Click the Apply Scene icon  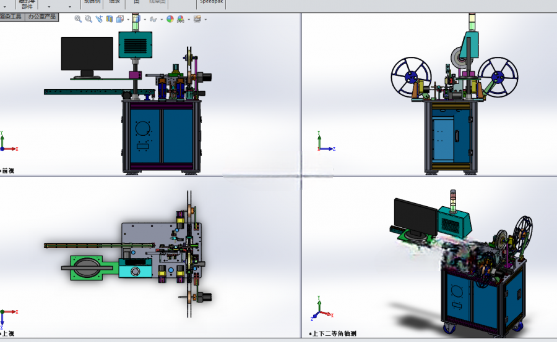[x=181, y=19]
